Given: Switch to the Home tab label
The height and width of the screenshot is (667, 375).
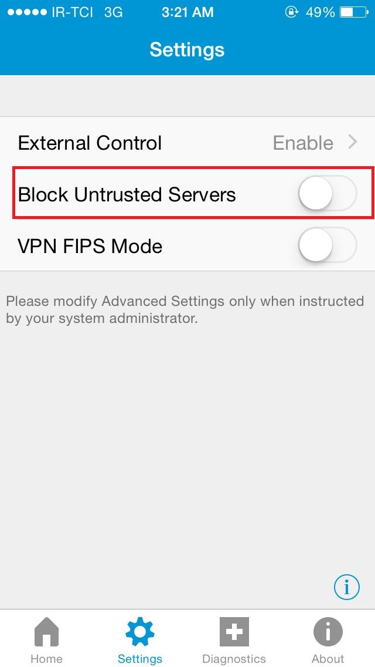Looking at the screenshot, I should tap(46, 659).
